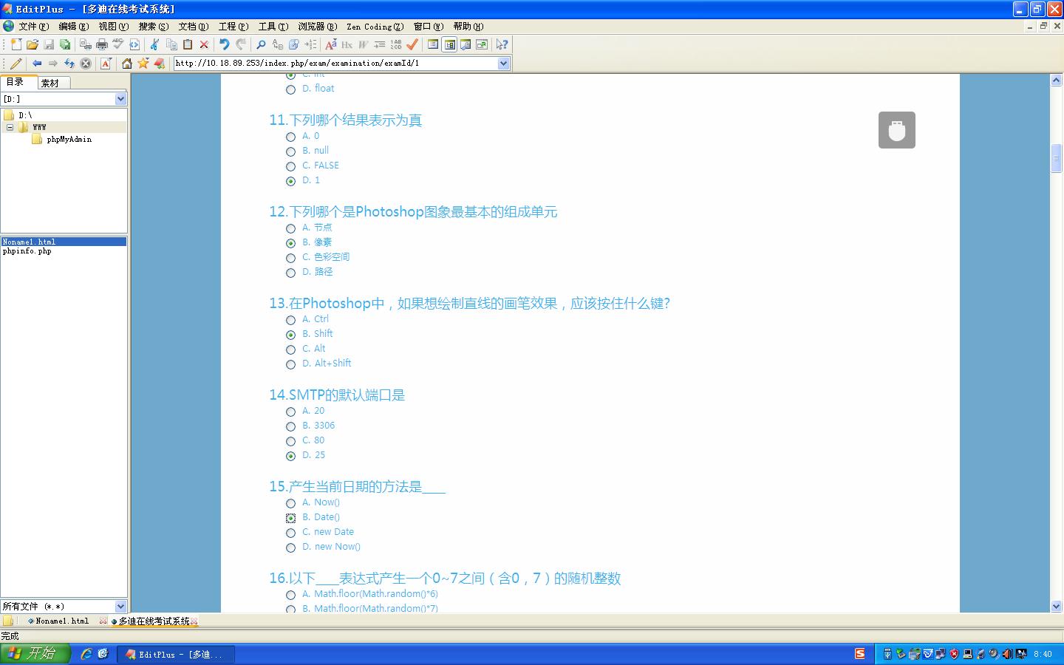1064x665 pixels.
Task: Click the Open file folder icon
Action: click(33, 44)
